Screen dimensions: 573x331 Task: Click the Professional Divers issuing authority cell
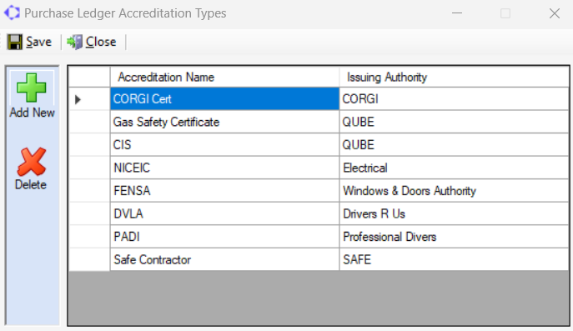[x=454, y=237]
